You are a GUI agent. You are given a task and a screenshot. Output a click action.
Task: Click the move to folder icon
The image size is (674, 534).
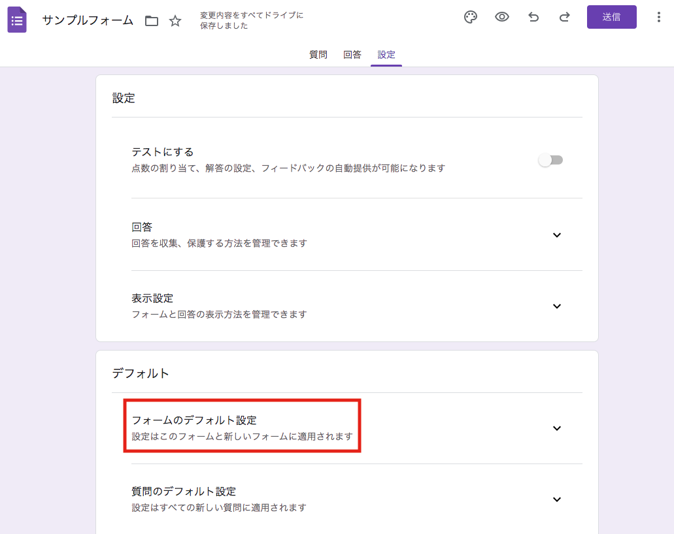click(152, 21)
